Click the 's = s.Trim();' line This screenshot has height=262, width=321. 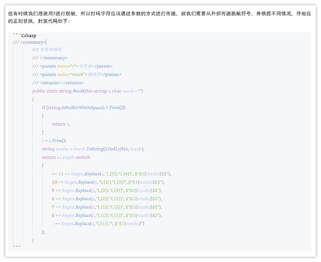pos(54,140)
